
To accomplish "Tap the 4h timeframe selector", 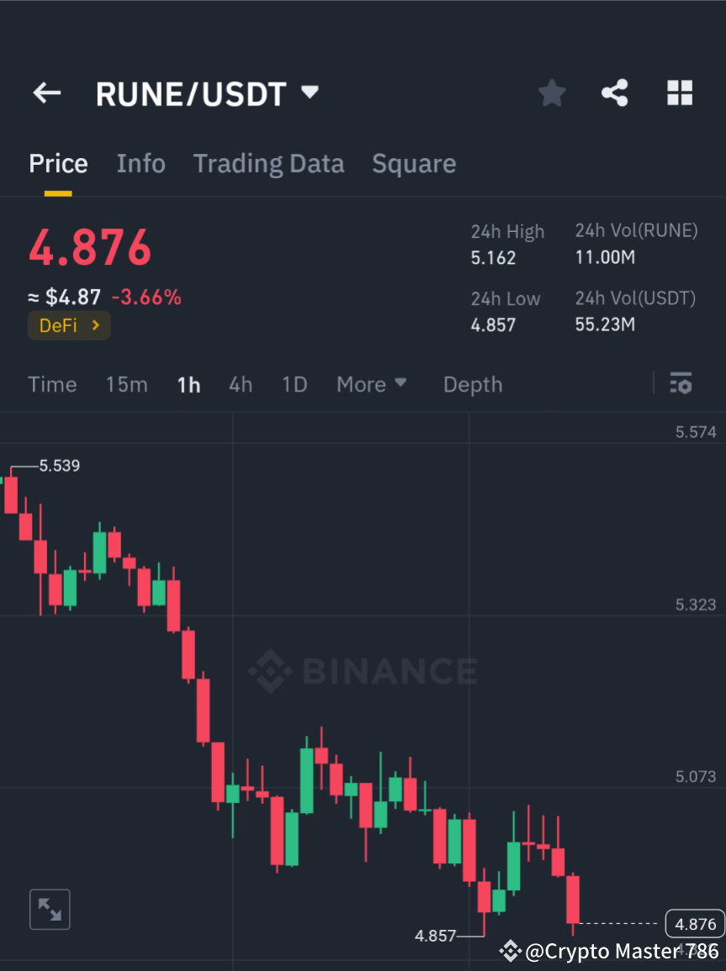I will [241, 384].
